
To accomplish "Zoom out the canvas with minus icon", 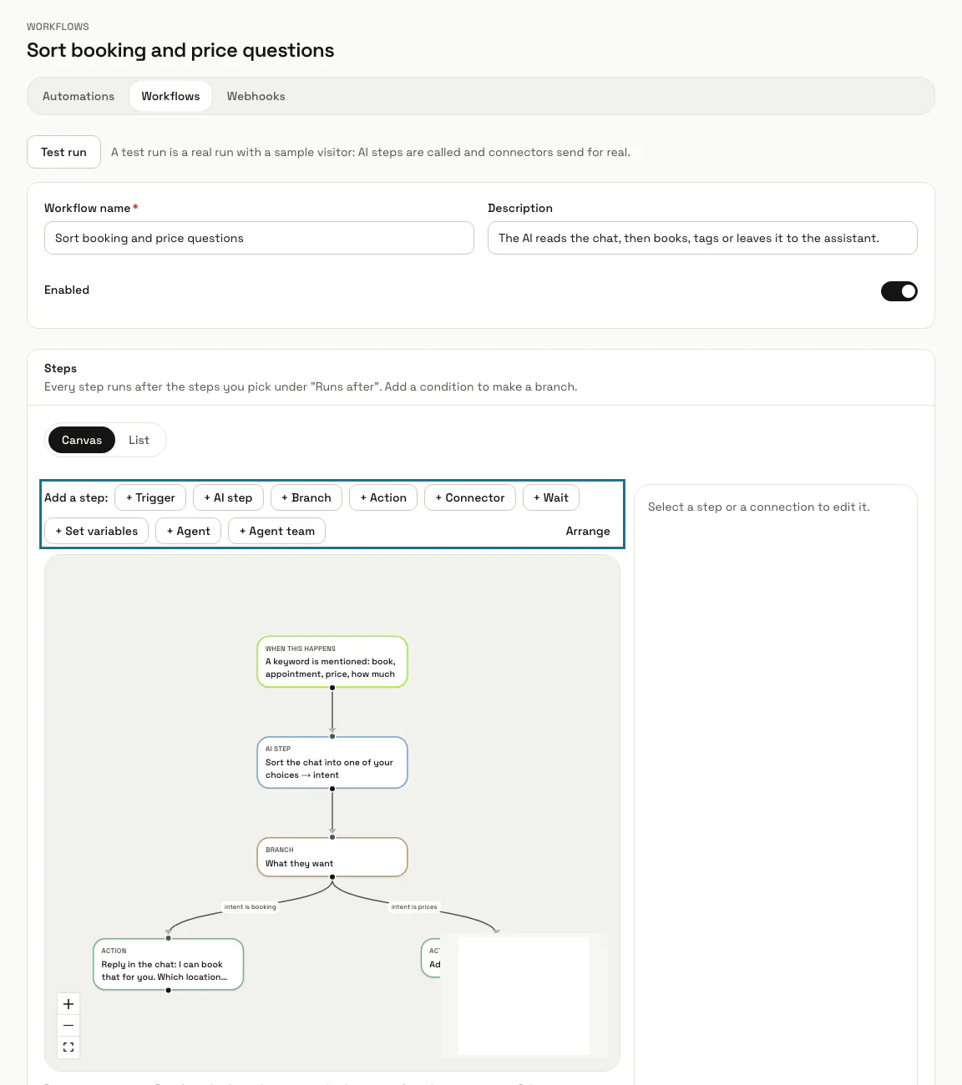I will click(x=68, y=1026).
